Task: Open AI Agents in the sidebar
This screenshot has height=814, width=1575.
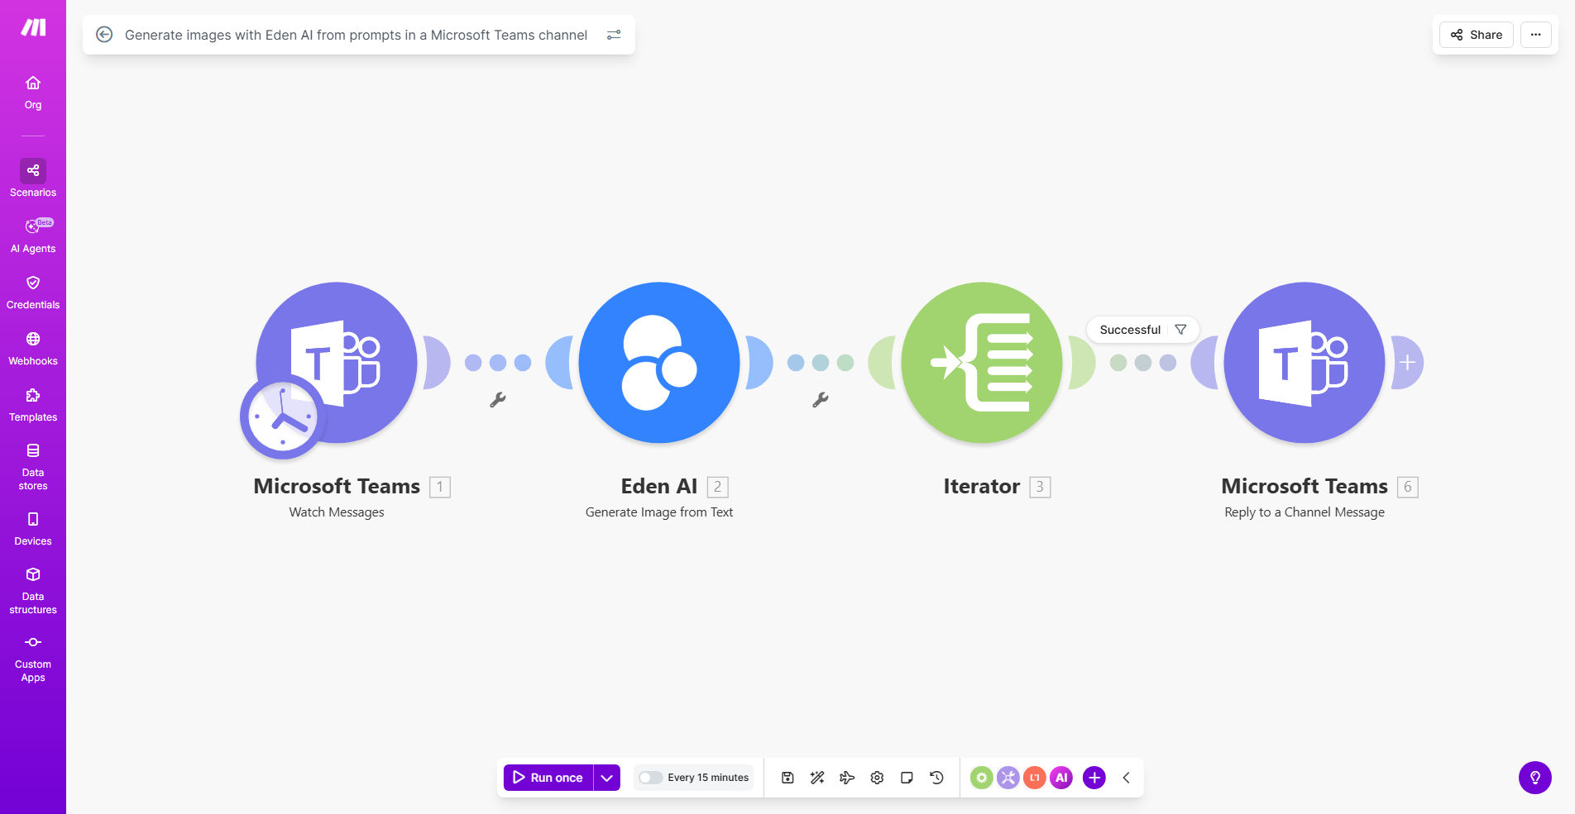Action: coord(33,236)
